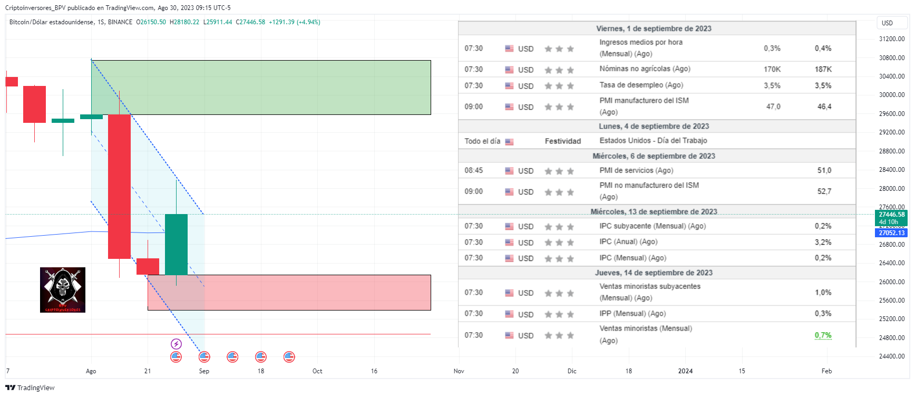Screen dimensions: 915x397
Task: Click the 'Miércoles, 6 de septiembre de 2023' header
Action: coord(654,156)
